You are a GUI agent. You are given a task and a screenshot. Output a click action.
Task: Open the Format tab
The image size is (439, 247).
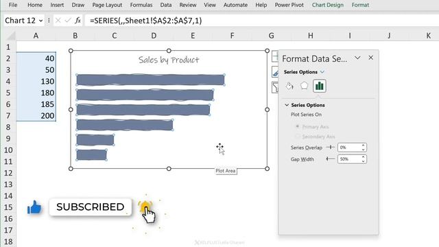(360, 5)
